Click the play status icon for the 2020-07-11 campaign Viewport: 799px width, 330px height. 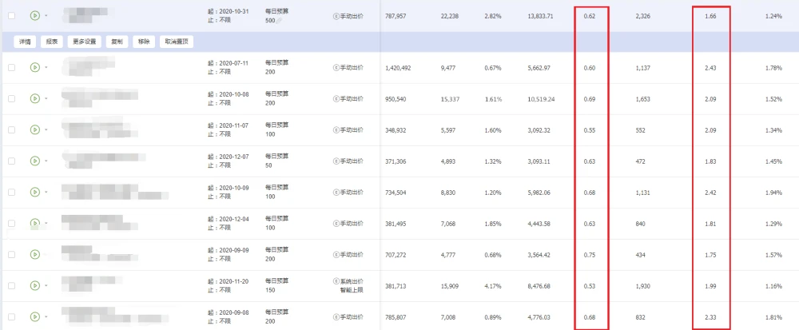pyautogui.click(x=34, y=68)
